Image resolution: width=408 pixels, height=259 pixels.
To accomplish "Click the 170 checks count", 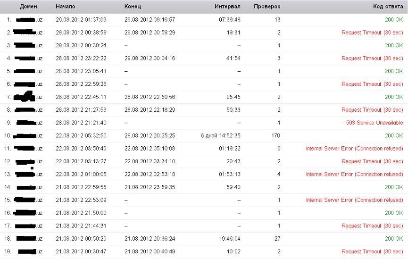I will [275, 135].
